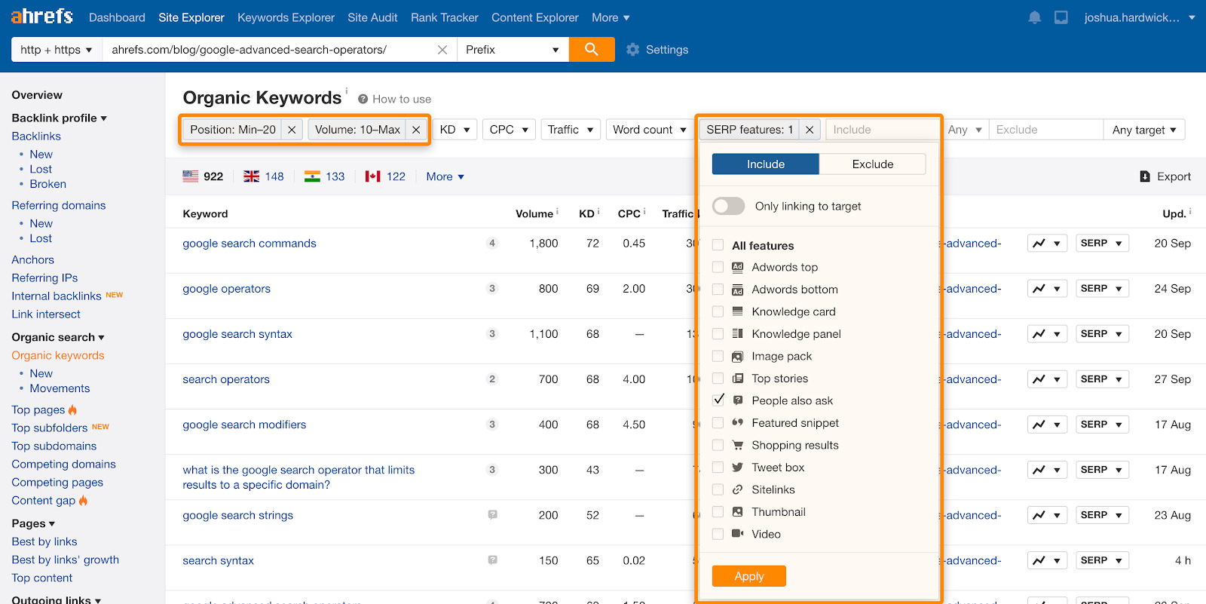Check the All features checkbox
The image size is (1206, 604).
pos(718,245)
